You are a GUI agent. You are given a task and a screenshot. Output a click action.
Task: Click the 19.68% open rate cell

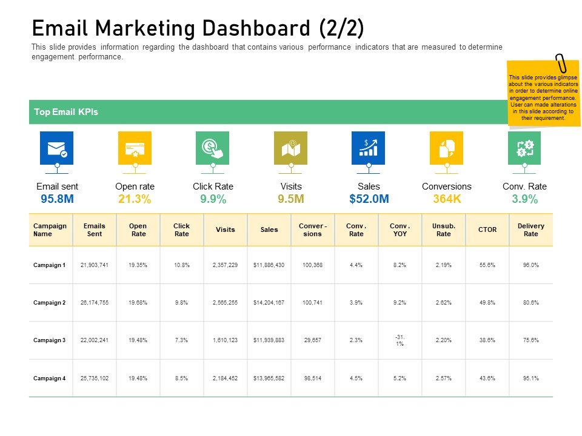138,303
